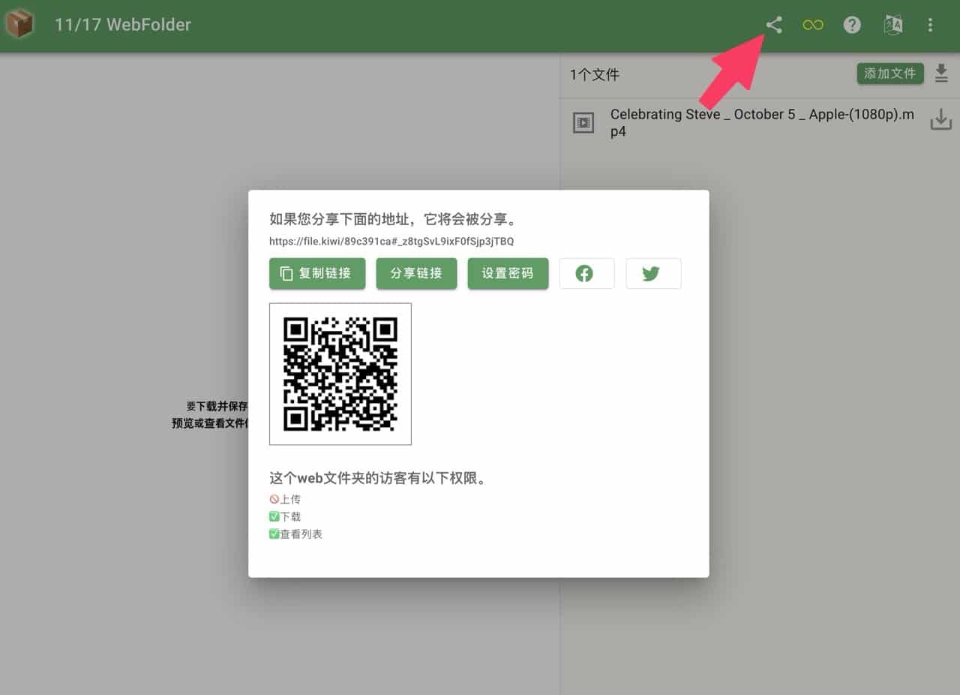Viewport: 960px width, 695px height.
Task: Click the QR code image
Action: click(x=340, y=374)
